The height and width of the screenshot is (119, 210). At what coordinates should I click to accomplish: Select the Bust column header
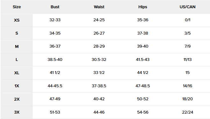point(55,7)
